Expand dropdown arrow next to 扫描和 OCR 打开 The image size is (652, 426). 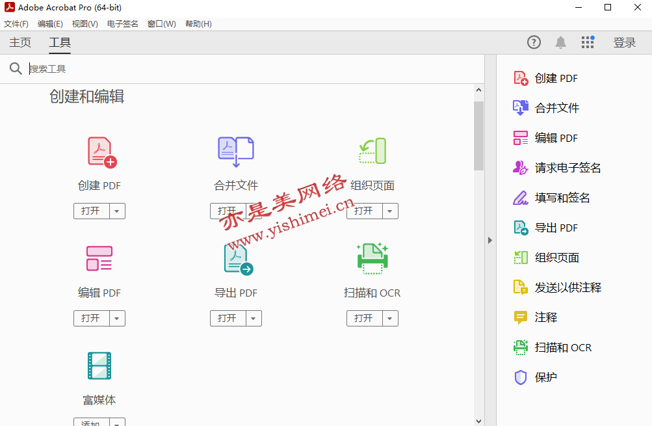(389, 319)
